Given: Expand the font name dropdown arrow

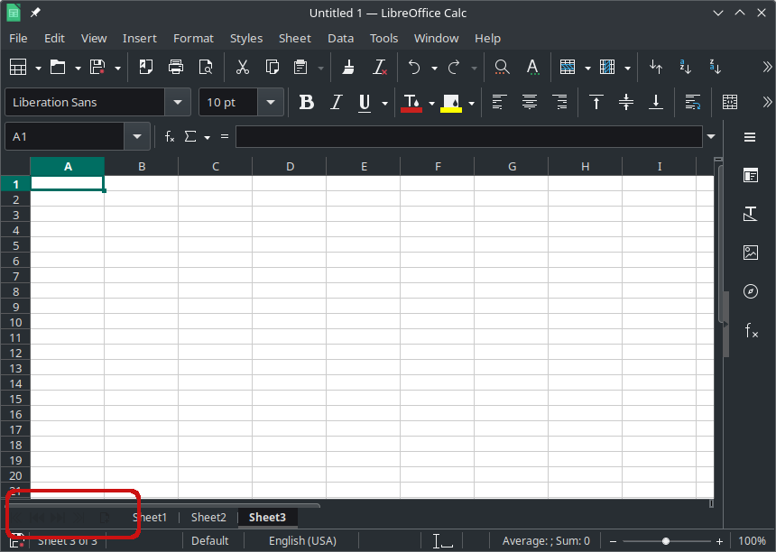Looking at the screenshot, I should [178, 103].
